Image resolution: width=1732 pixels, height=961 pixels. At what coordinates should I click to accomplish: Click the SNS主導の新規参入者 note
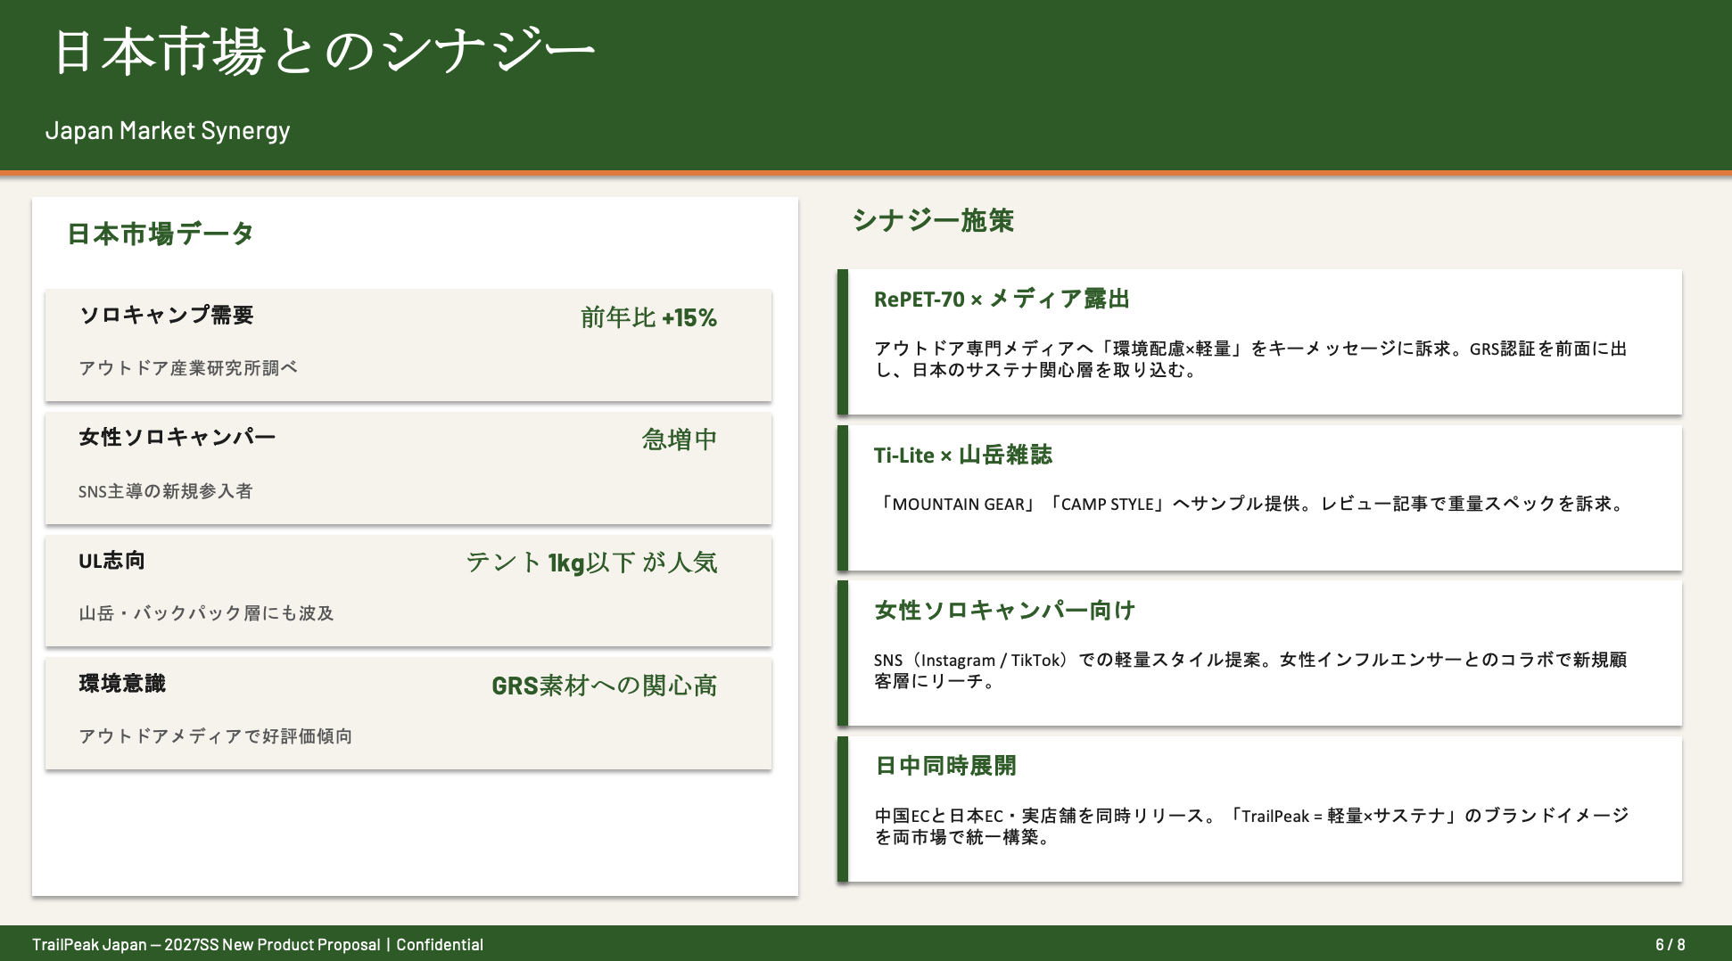pos(166,491)
